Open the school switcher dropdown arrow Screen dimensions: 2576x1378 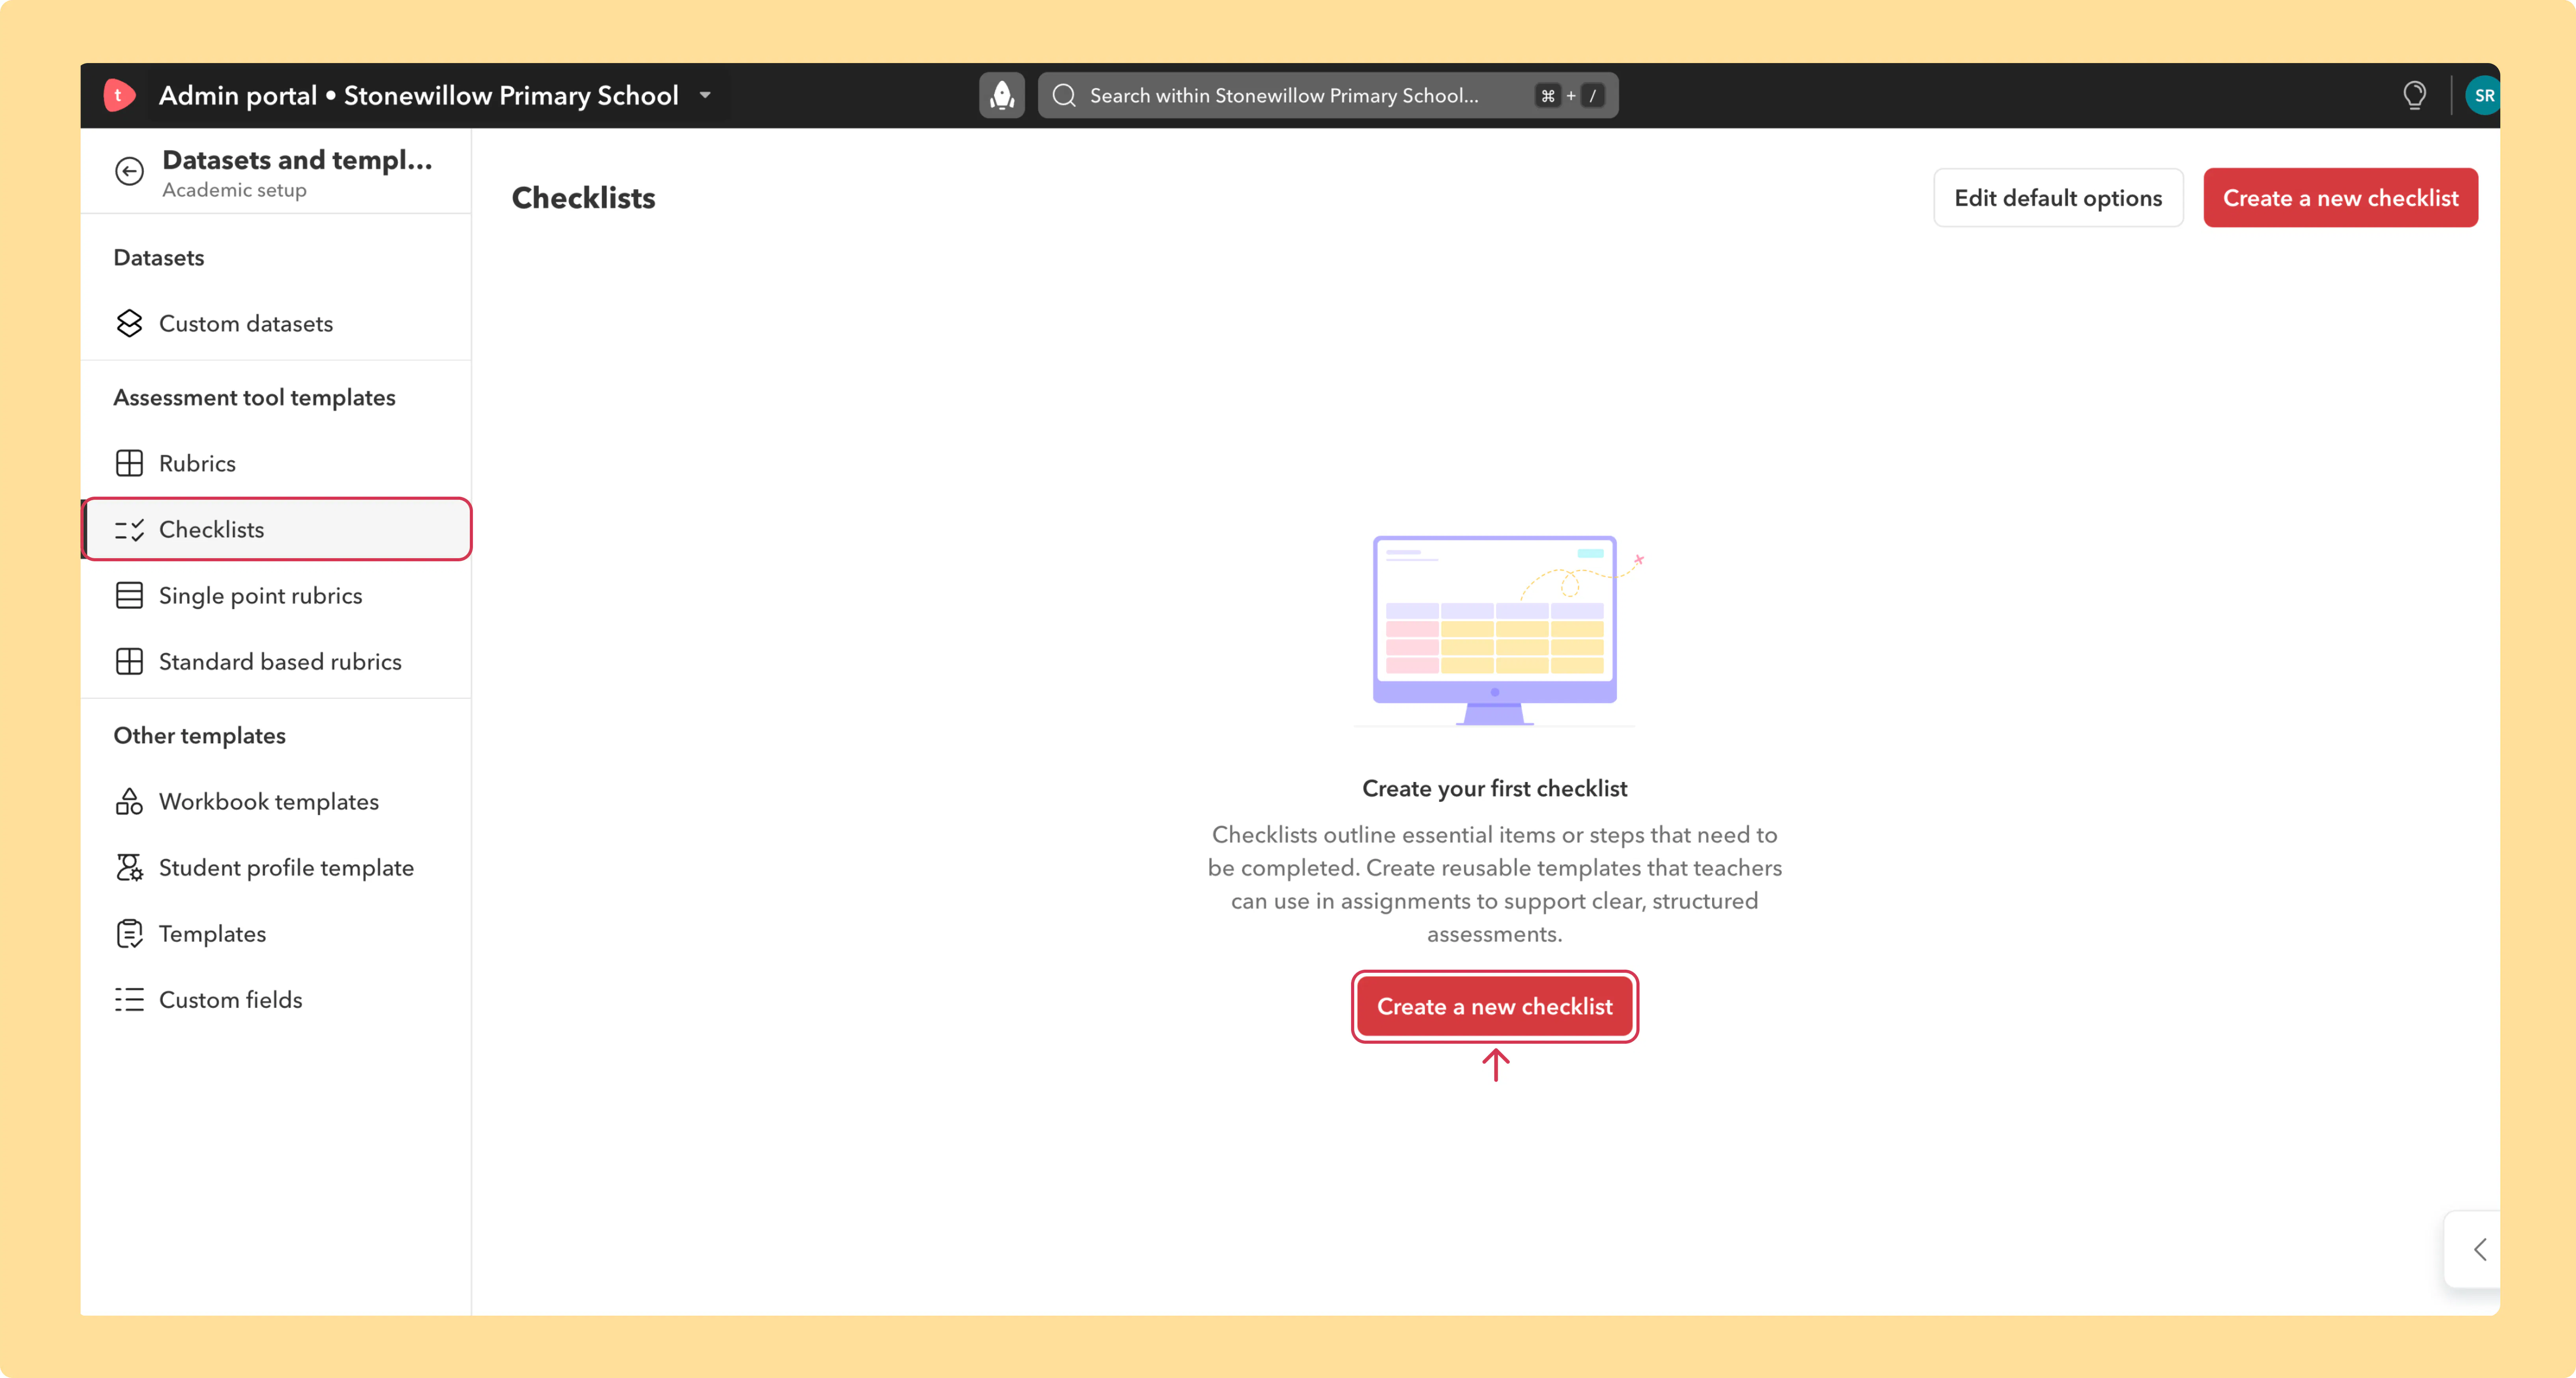point(705,95)
